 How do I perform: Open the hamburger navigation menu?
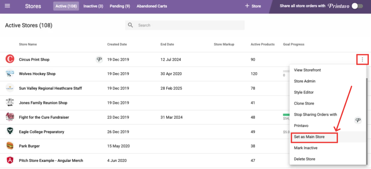(x=7, y=6)
